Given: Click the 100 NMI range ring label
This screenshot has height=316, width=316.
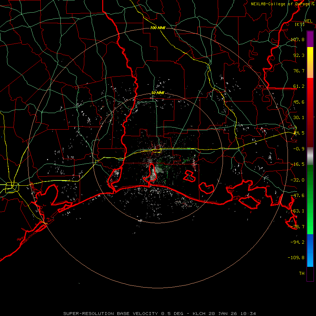Looking at the screenshot, I should pyautogui.click(x=158, y=28).
